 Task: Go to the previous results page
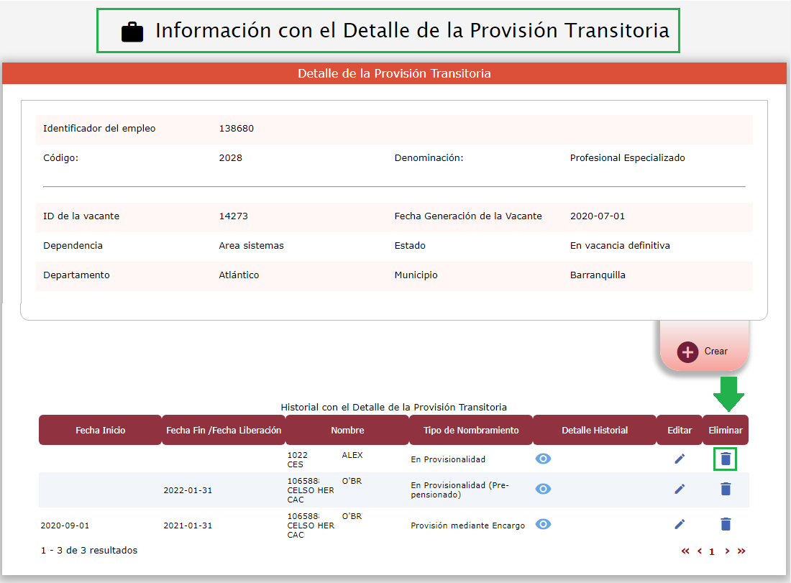pos(699,551)
